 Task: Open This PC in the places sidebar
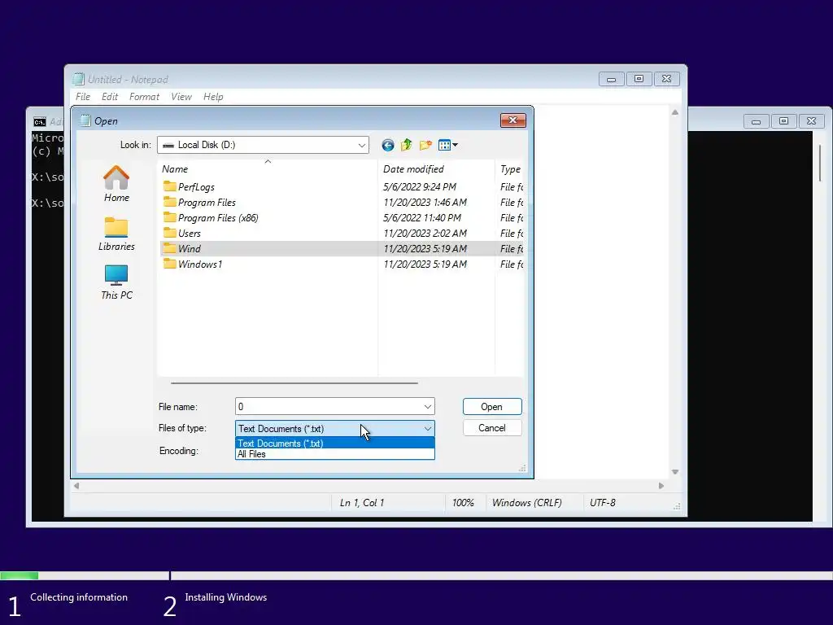pos(116,282)
